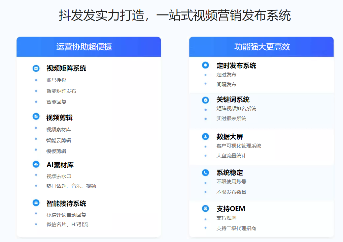343x242 pixels.
Task: Click the 视频素材库 item
Action: (59, 130)
